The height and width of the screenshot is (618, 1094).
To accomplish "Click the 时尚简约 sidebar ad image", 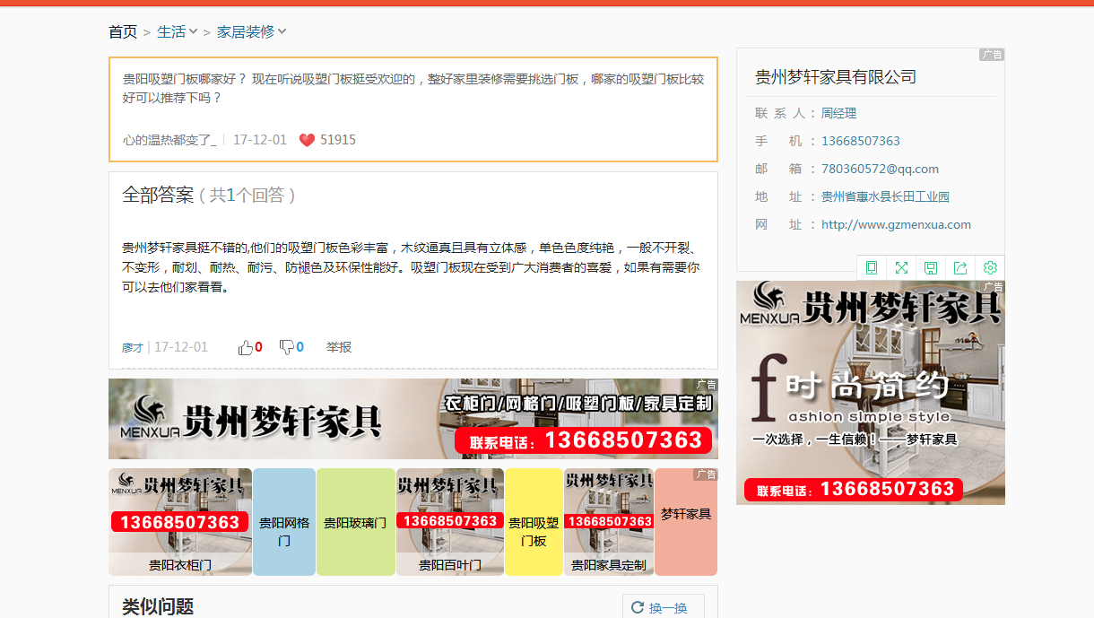I will pos(871,393).
